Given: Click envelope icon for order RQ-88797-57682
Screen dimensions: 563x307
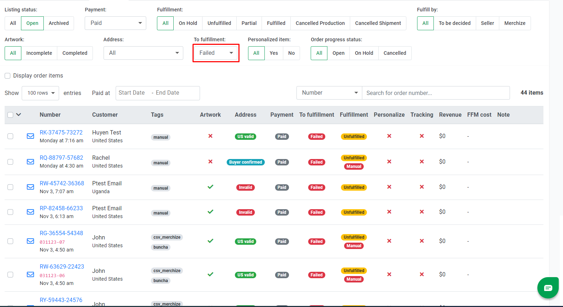Looking at the screenshot, I should pos(31,162).
